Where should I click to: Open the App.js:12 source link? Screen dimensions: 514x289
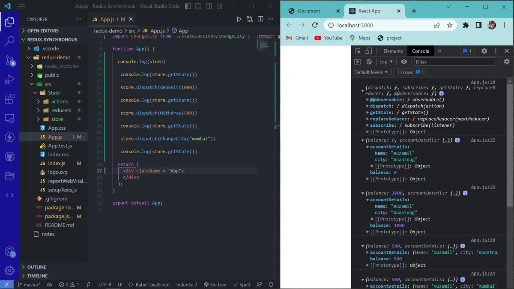click(484, 140)
